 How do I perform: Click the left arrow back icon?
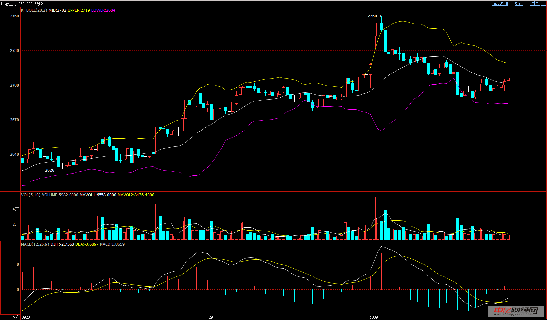[x=532, y=3]
